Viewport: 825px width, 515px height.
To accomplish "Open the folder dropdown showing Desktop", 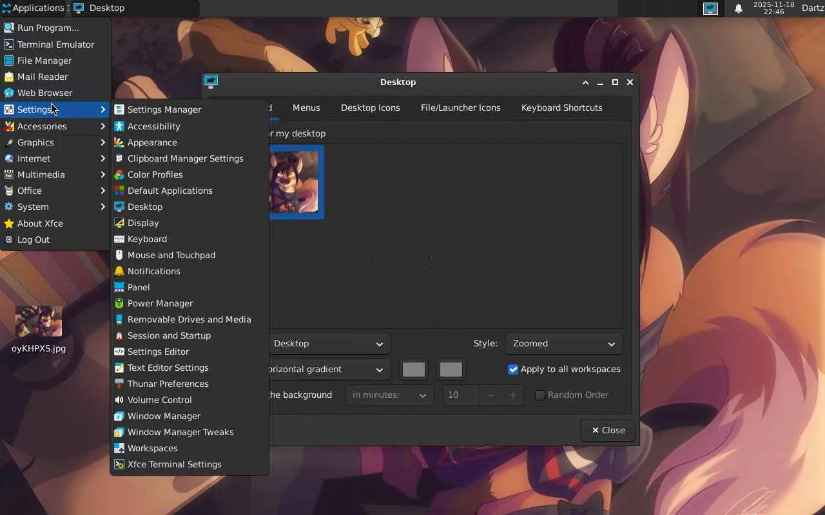I will [329, 344].
